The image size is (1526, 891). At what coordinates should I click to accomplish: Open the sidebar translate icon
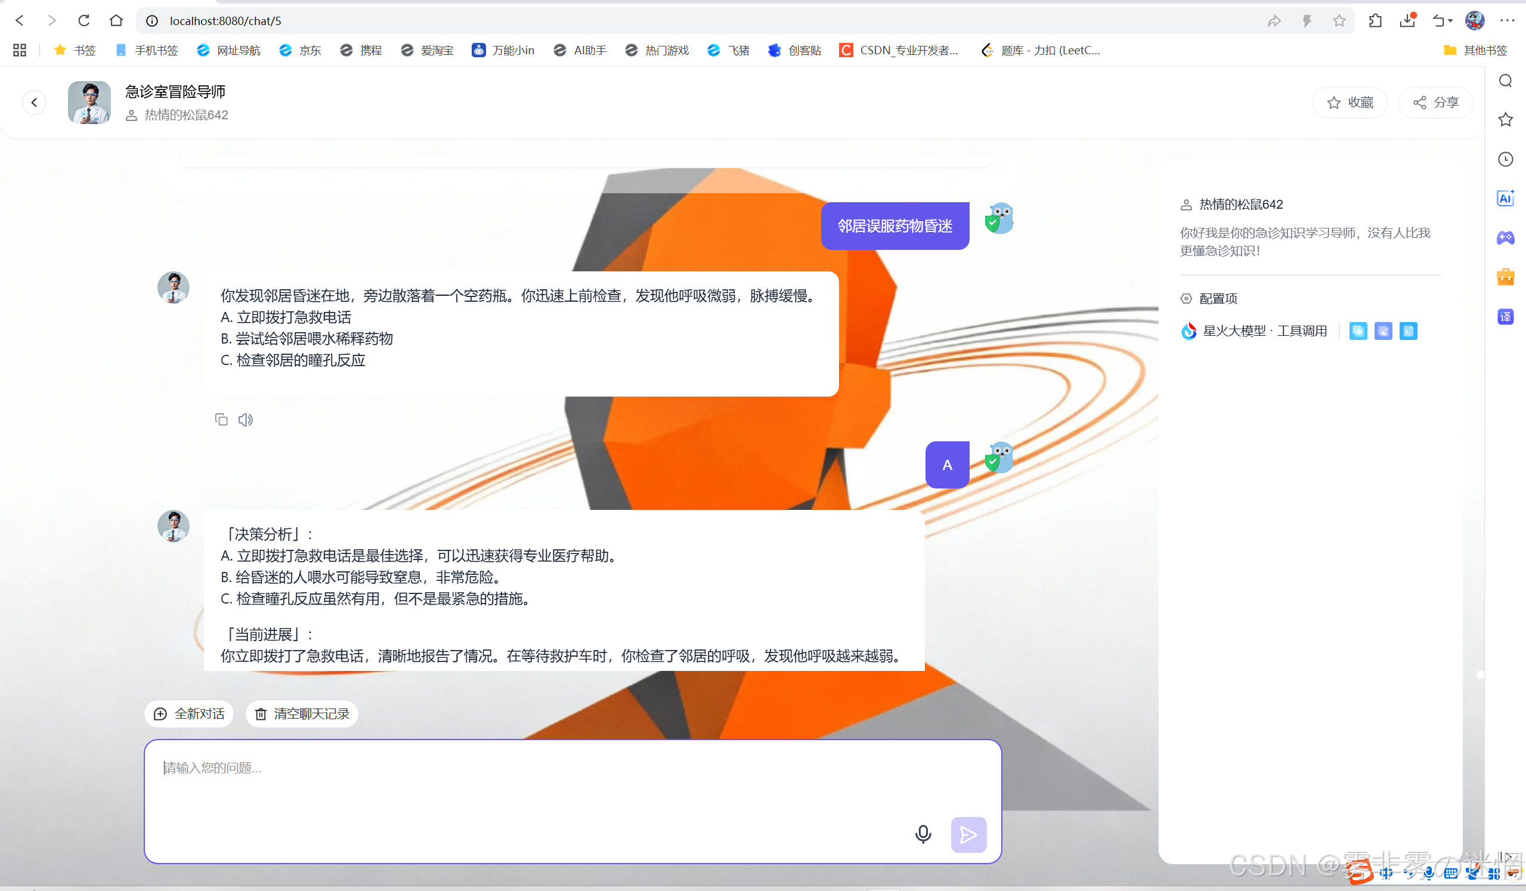pyautogui.click(x=1505, y=316)
